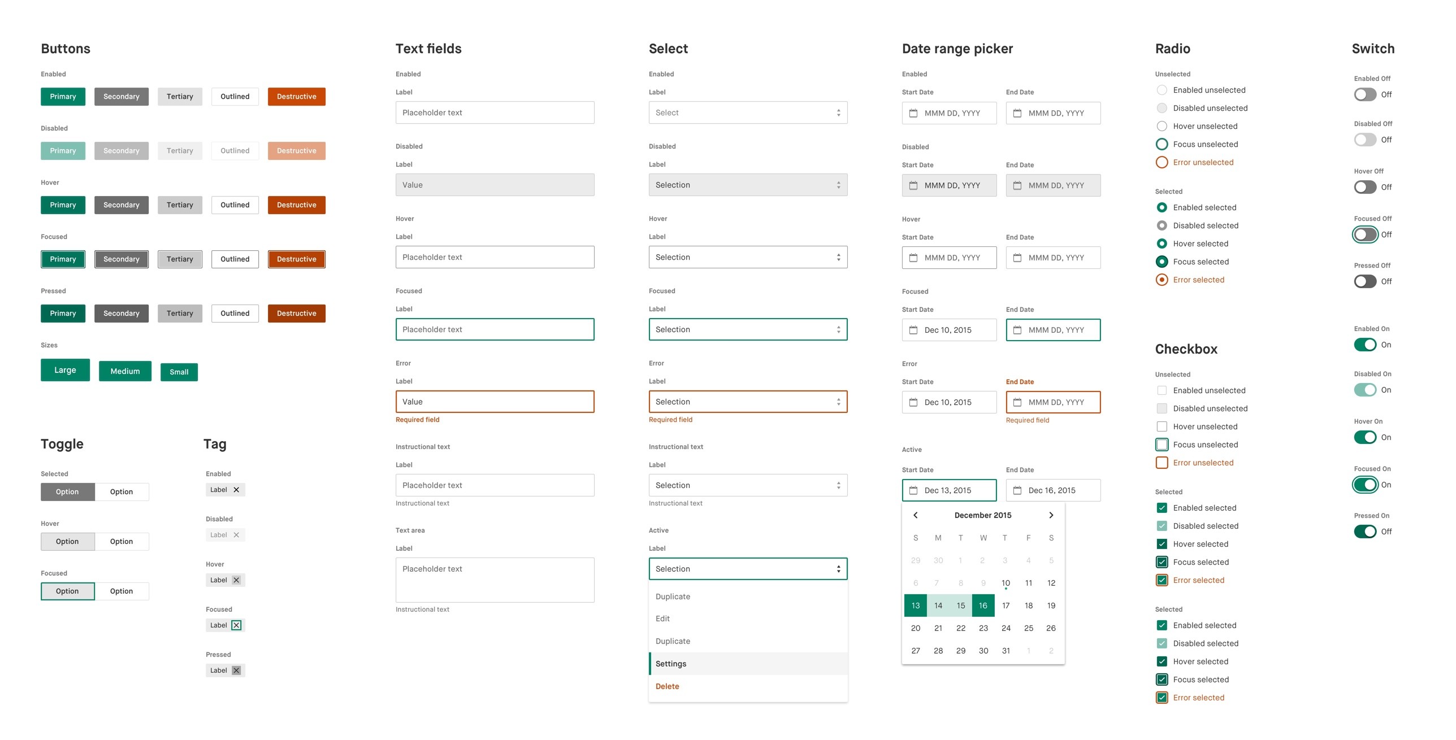
Task: Choose Settings in the dropdown menu
Action: [x=671, y=664]
